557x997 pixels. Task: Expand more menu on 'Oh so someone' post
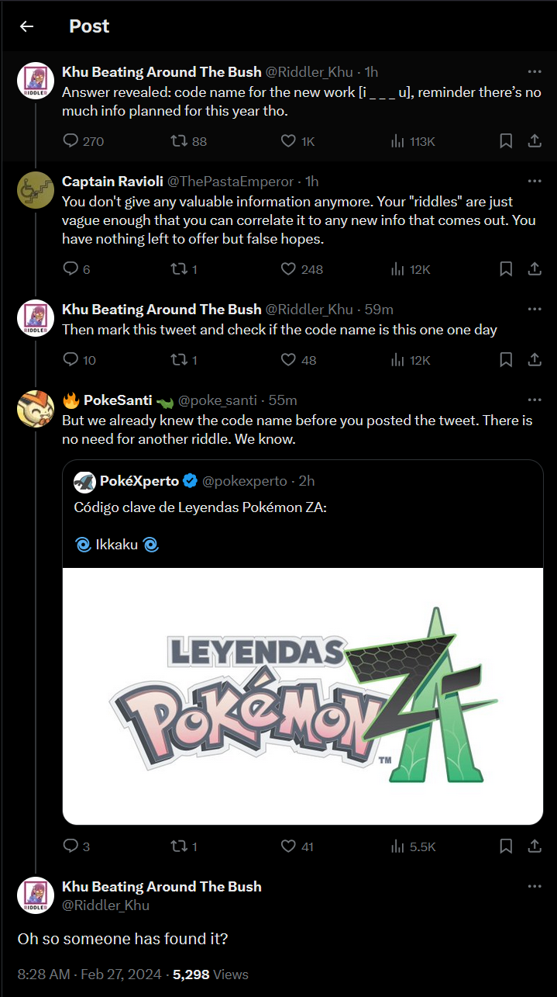[x=535, y=886]
